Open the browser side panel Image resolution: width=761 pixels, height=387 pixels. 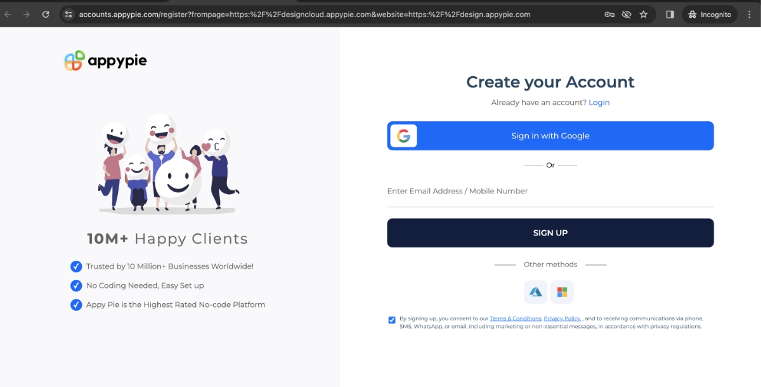click(x=670, y=14)
